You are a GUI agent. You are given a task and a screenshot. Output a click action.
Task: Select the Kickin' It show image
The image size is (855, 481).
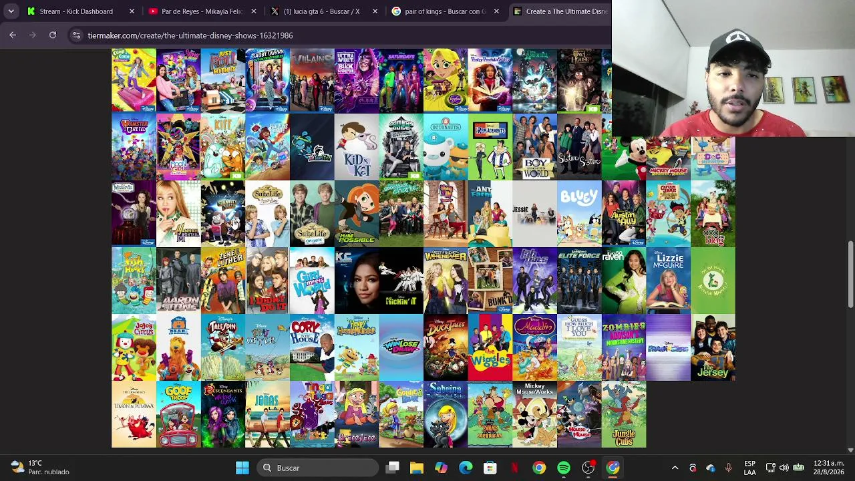pos(401,281)
